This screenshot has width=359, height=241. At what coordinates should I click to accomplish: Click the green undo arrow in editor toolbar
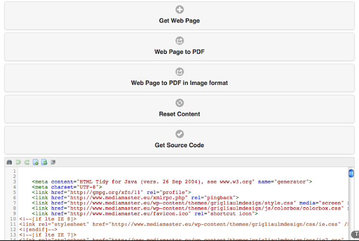tap(18, 162)
